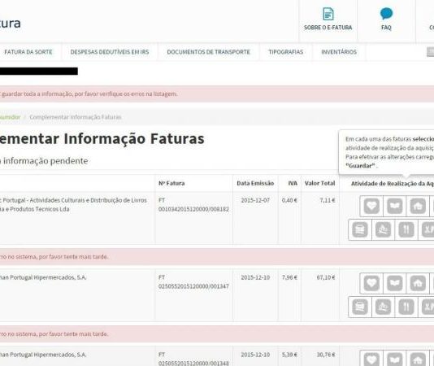
Task: Select education book icon for 67,10 € invoice
Action: [395, 283]
